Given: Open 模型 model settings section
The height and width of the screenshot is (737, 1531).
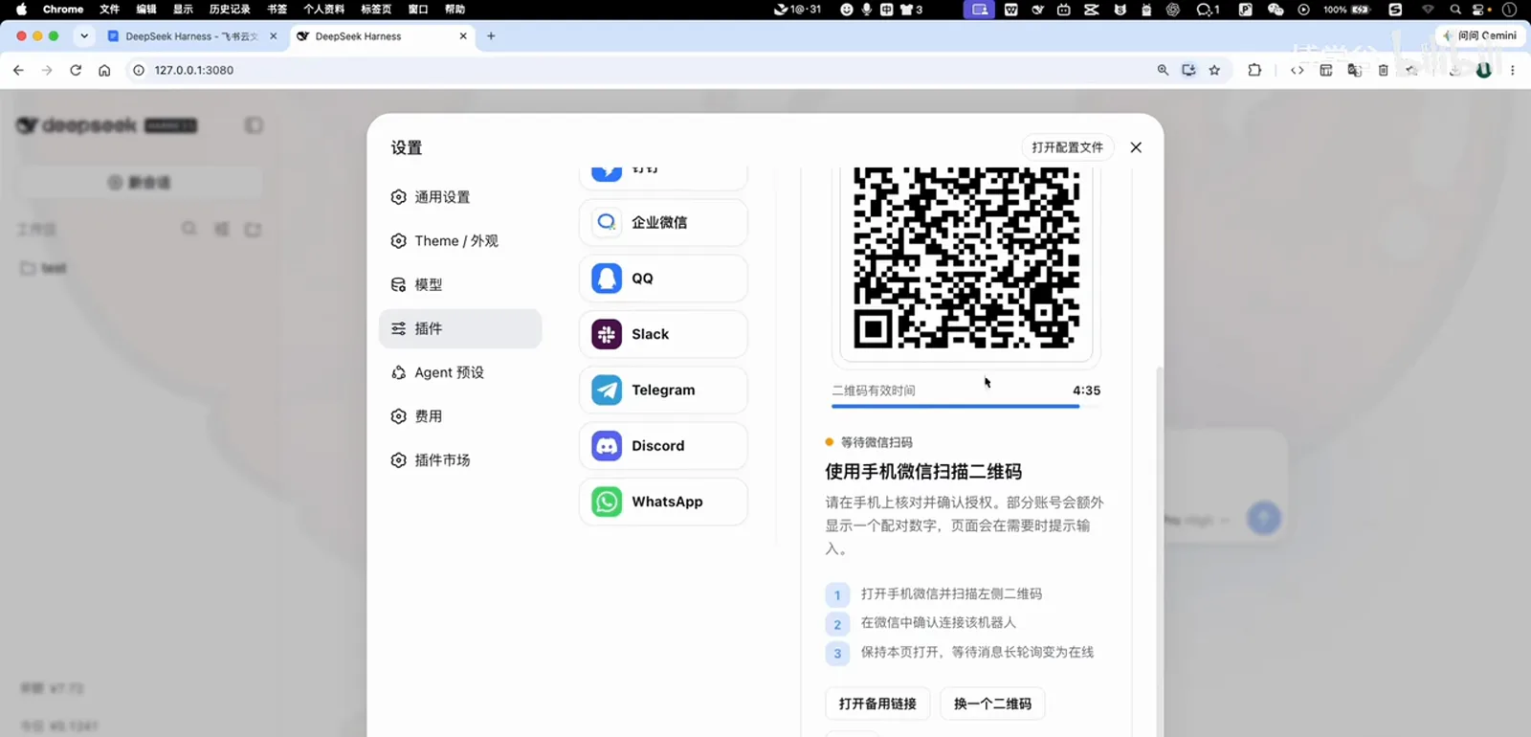Looking at the screenshot, I should tap(460, 285).
